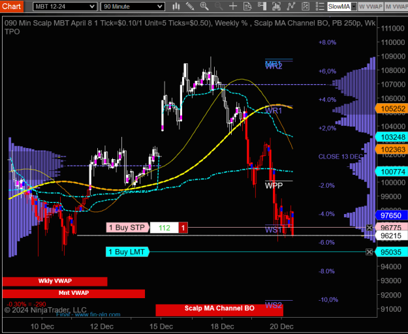Open the strategies clipboard icon

306,7
